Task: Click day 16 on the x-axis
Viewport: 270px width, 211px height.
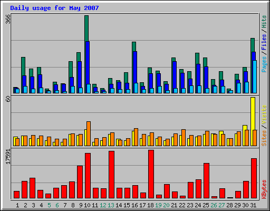Action: point(134,205)
